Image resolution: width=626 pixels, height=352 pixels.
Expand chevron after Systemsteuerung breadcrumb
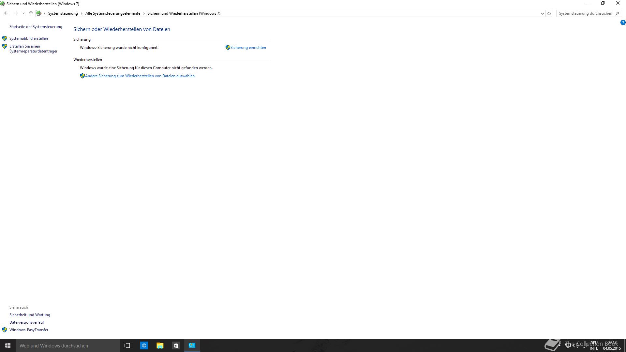[82, 13]
